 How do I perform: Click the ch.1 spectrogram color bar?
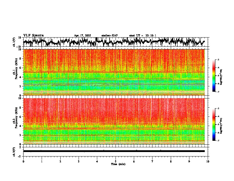click(x=214, y=76)
